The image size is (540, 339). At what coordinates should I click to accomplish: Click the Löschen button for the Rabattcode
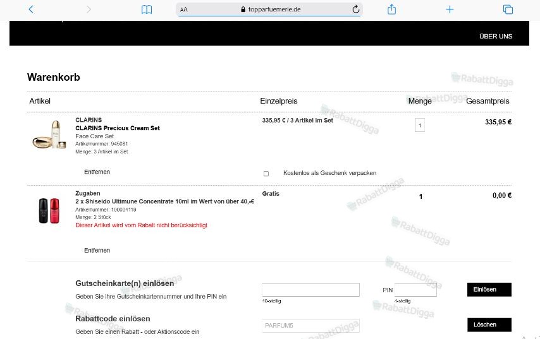489,324
